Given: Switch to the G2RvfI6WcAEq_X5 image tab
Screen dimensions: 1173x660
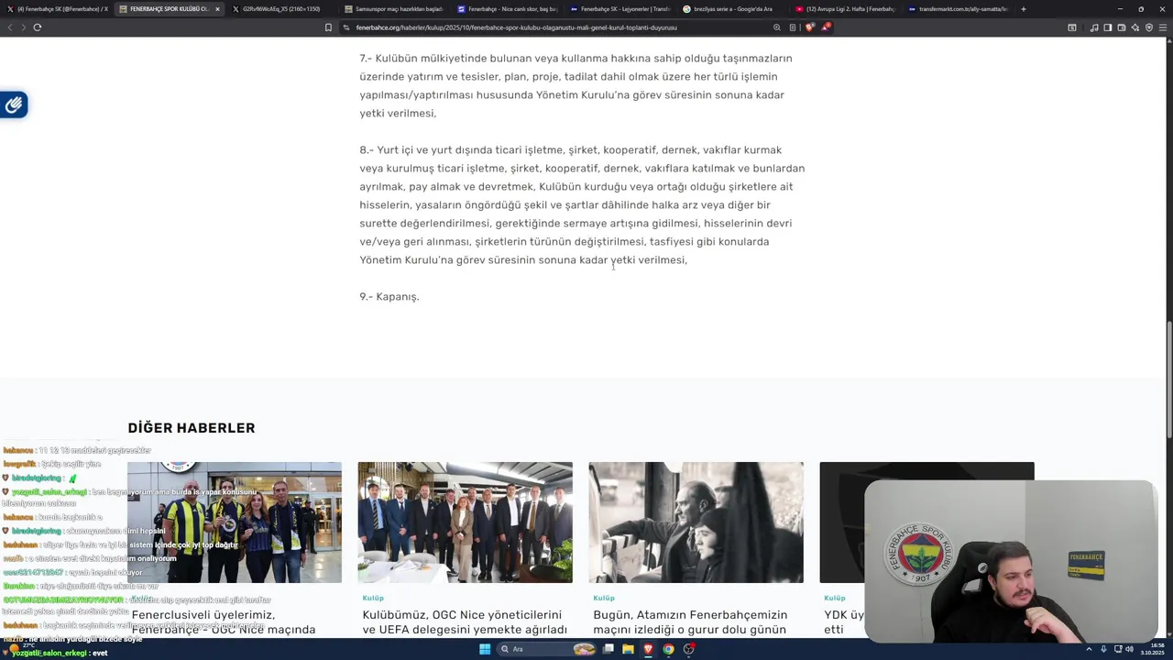Looking at the screenshot, I should (280, 9).
